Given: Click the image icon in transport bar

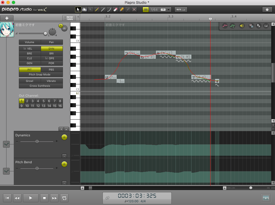Looking at the screenshot, I should pyautogui.click(x=266, y=198).
